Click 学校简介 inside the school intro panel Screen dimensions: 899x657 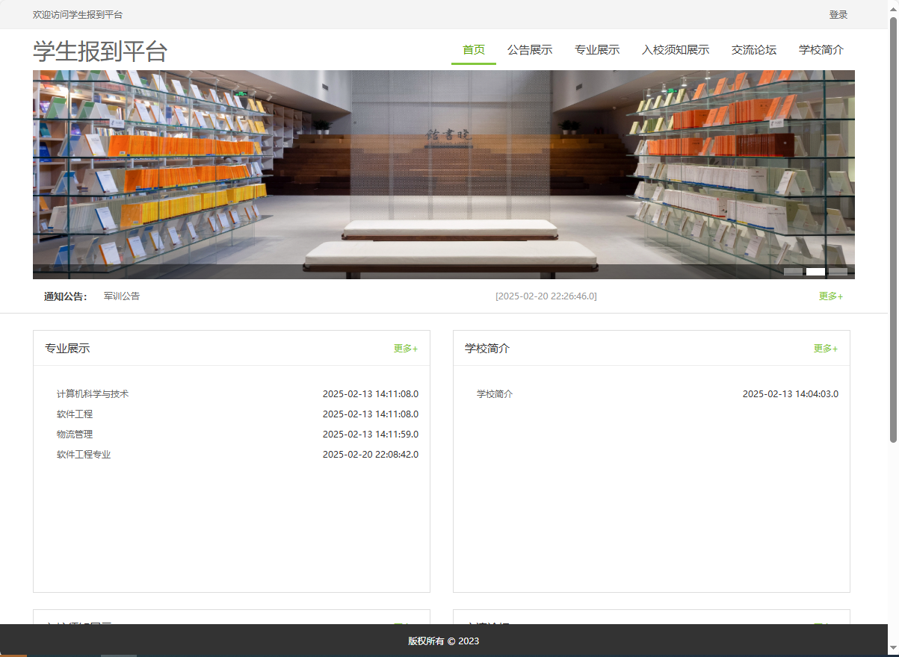(x=494, y=393)
